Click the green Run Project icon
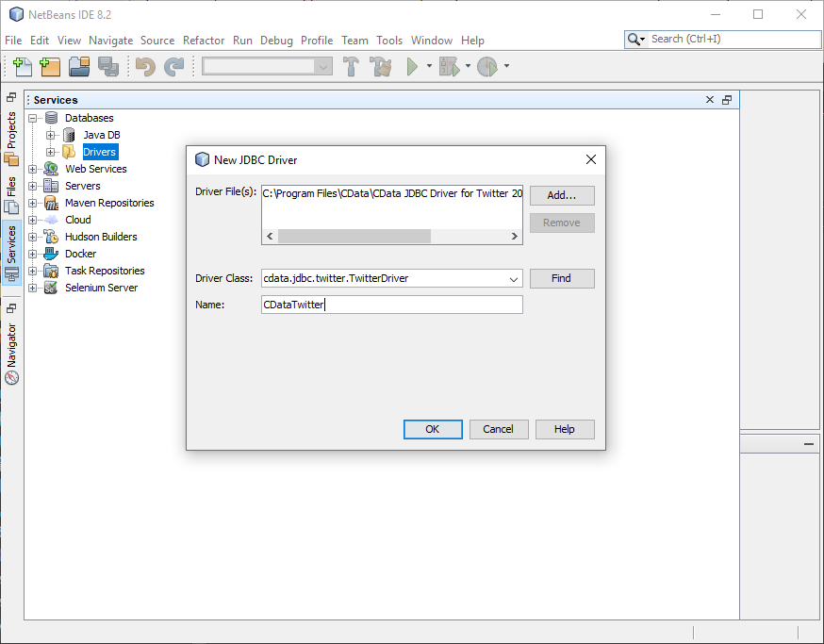This screenshot has height=644, width=824. tap(412, 67)
